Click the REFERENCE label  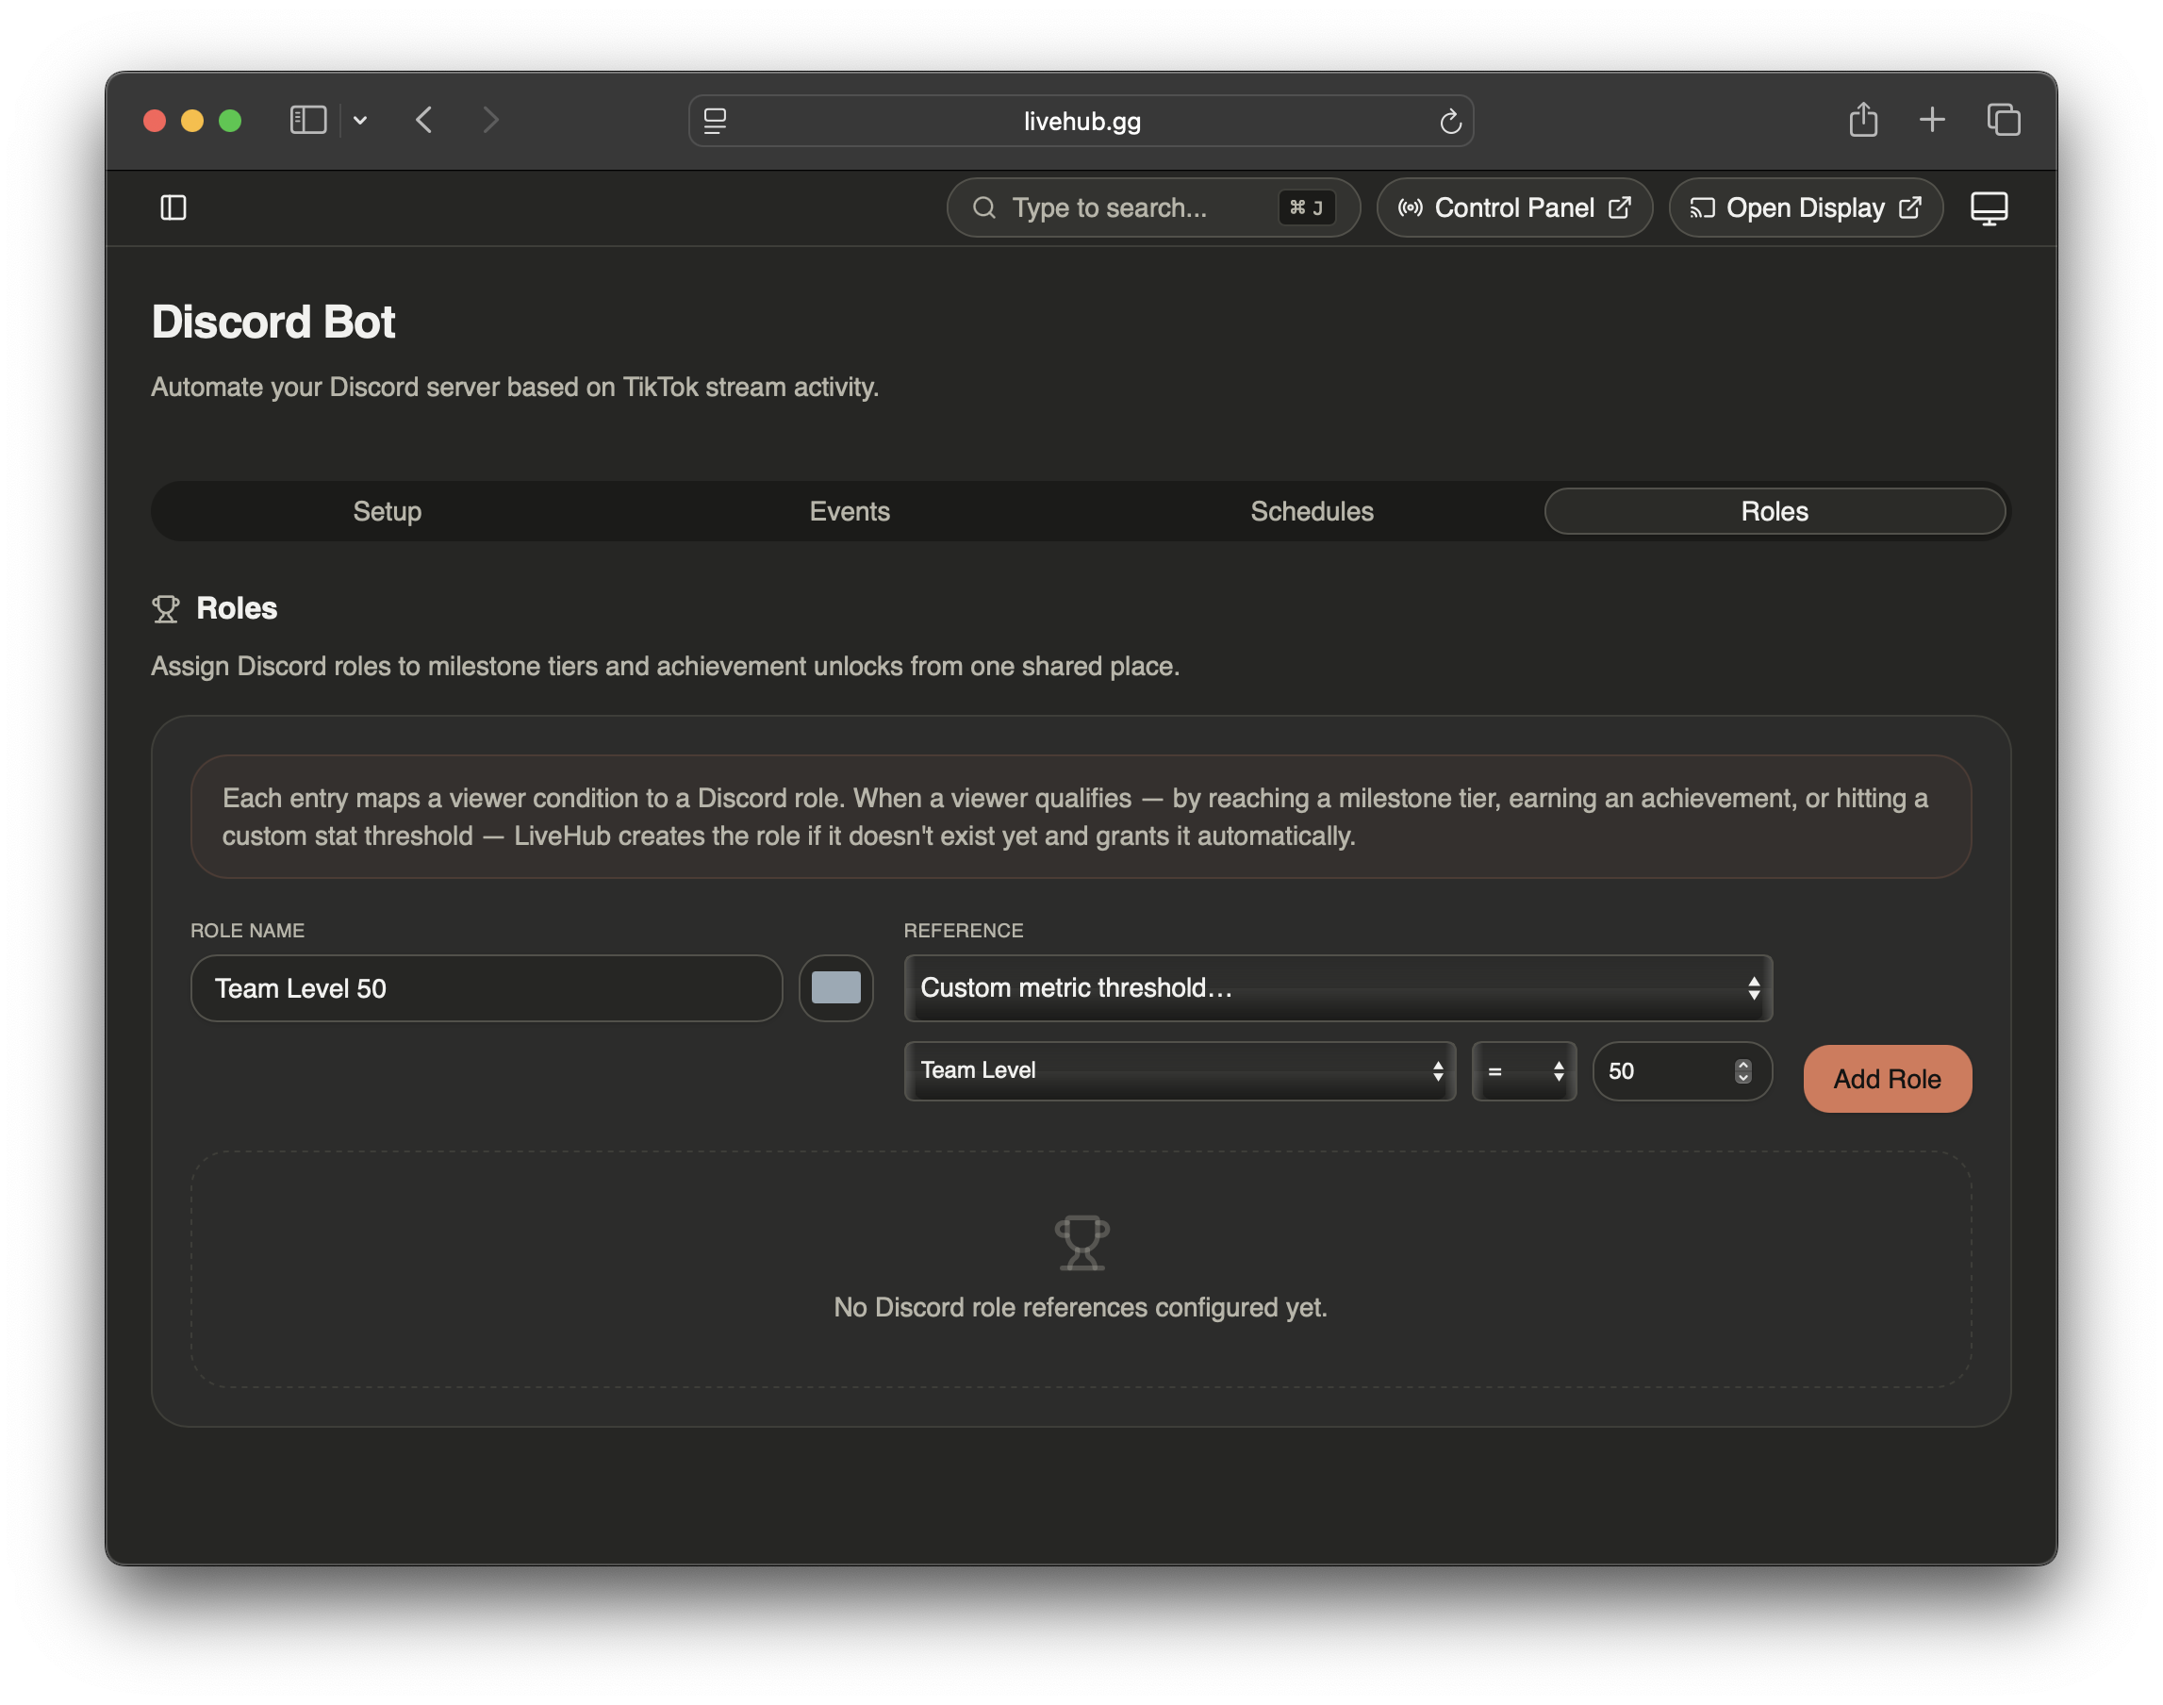964,931
